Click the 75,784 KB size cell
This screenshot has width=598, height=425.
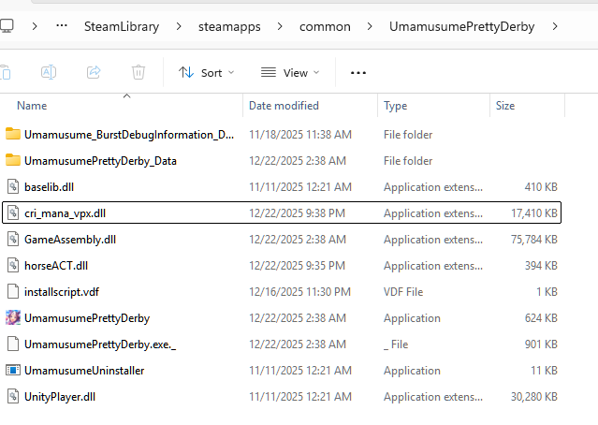[534, 240]
